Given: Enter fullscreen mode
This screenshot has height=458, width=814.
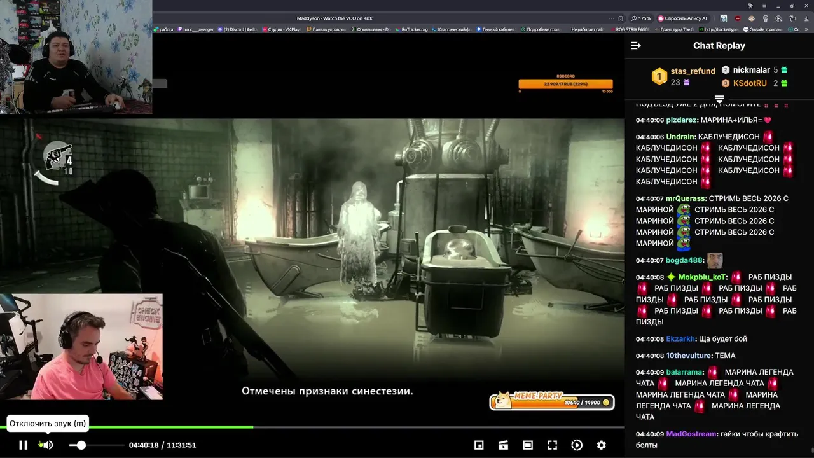Looking at the screenshot, I should 552,445.
